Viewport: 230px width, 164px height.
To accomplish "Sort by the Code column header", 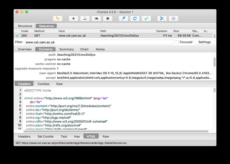I will [x=27, y=31].
